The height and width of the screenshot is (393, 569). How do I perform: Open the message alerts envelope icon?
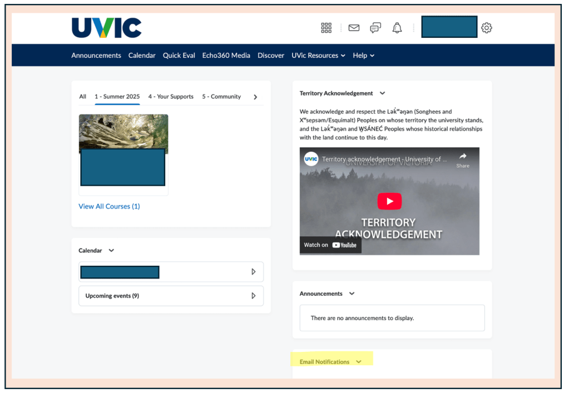point(354,28)
